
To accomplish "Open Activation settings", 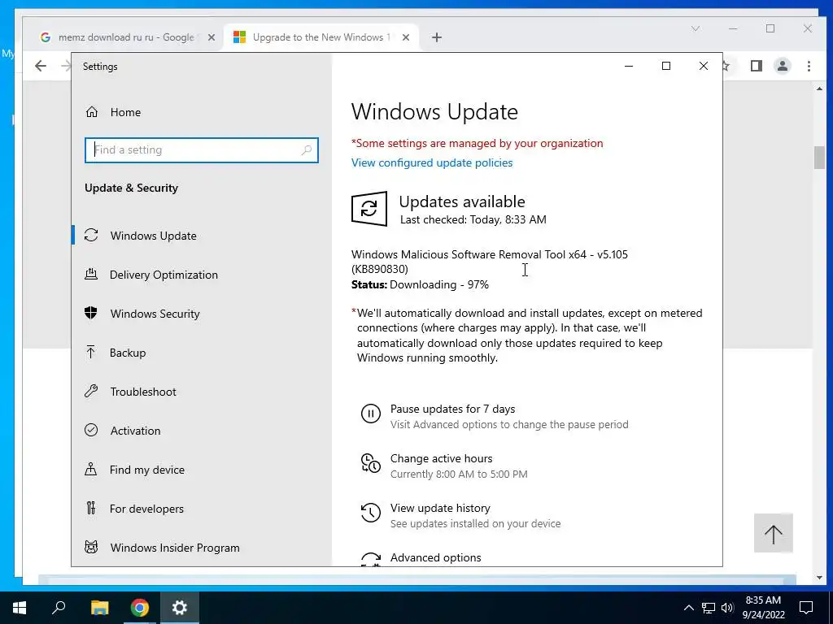I will tap(135, 431).
